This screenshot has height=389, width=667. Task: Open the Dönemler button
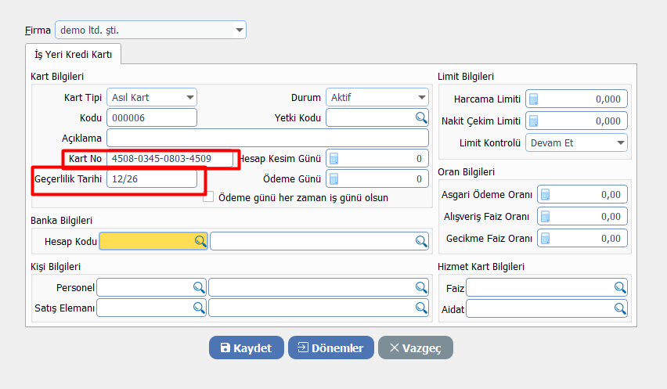pyautogui.click(x=330, y=348)
